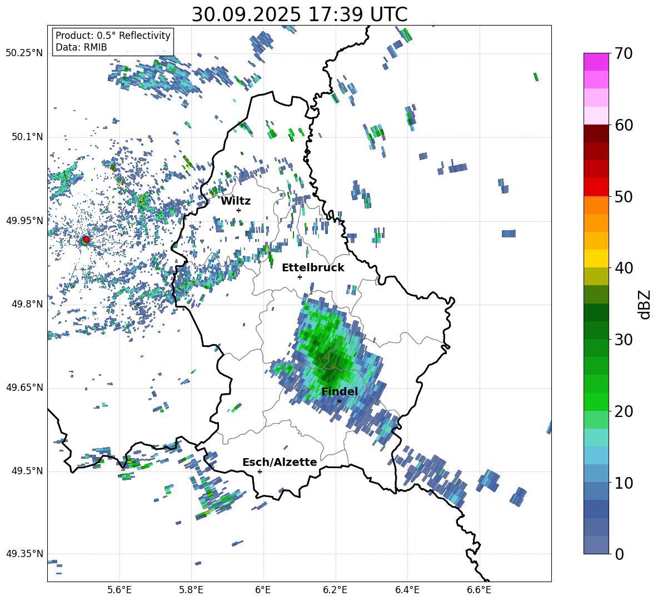This screenshot has width=658, height=601.
Task: Click the 5.8°E longitude label
Action: point(191,590)
